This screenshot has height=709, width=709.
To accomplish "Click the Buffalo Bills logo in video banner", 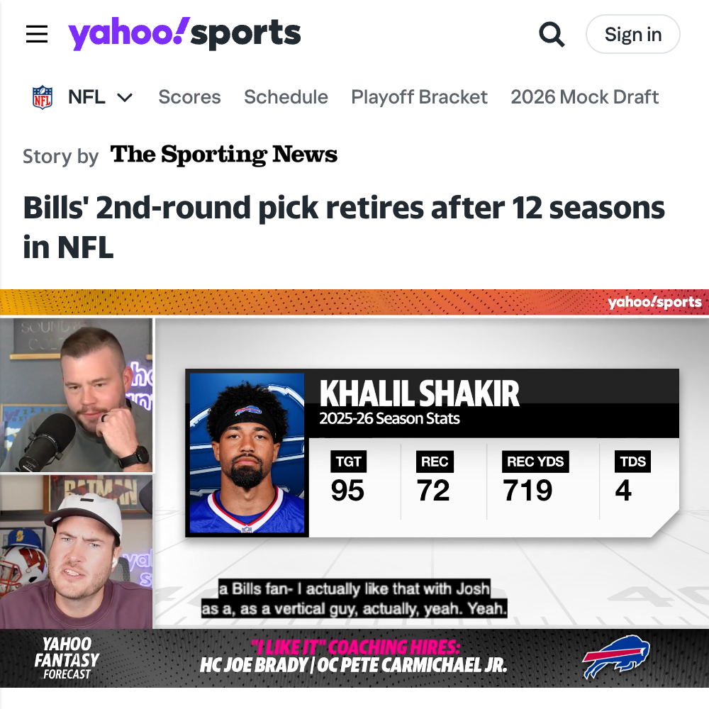I will point(616,657).
